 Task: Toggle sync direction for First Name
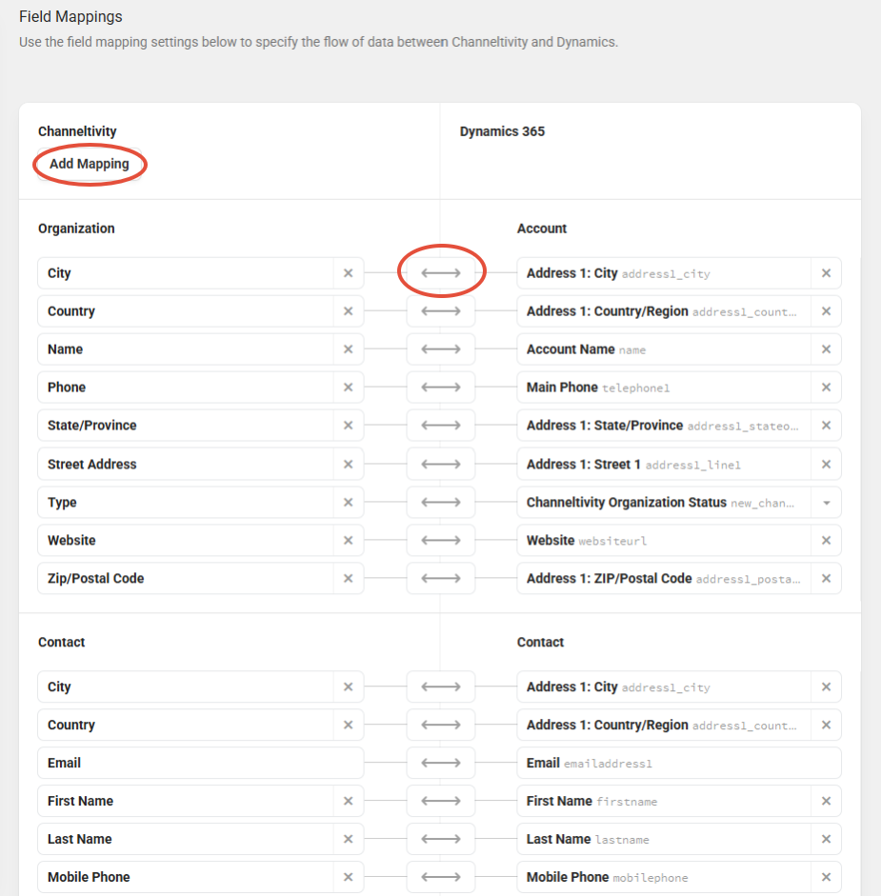(x=441, y=801)
